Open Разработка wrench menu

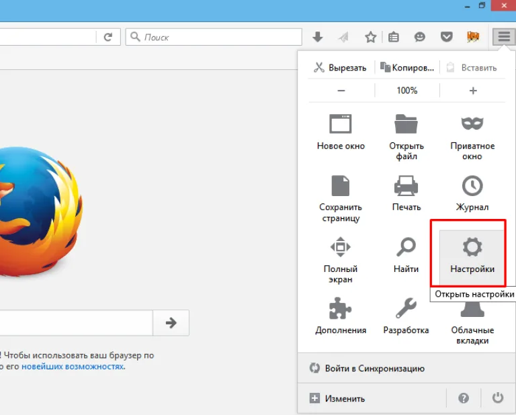[x=406, y=316]
